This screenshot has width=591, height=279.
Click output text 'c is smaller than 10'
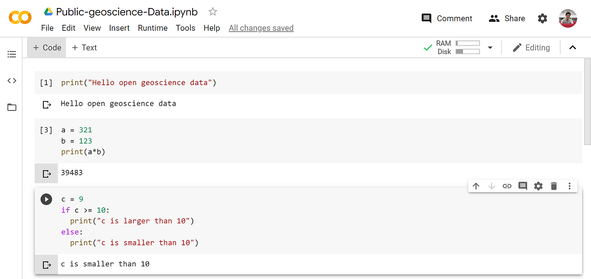(x=105, y=264)
